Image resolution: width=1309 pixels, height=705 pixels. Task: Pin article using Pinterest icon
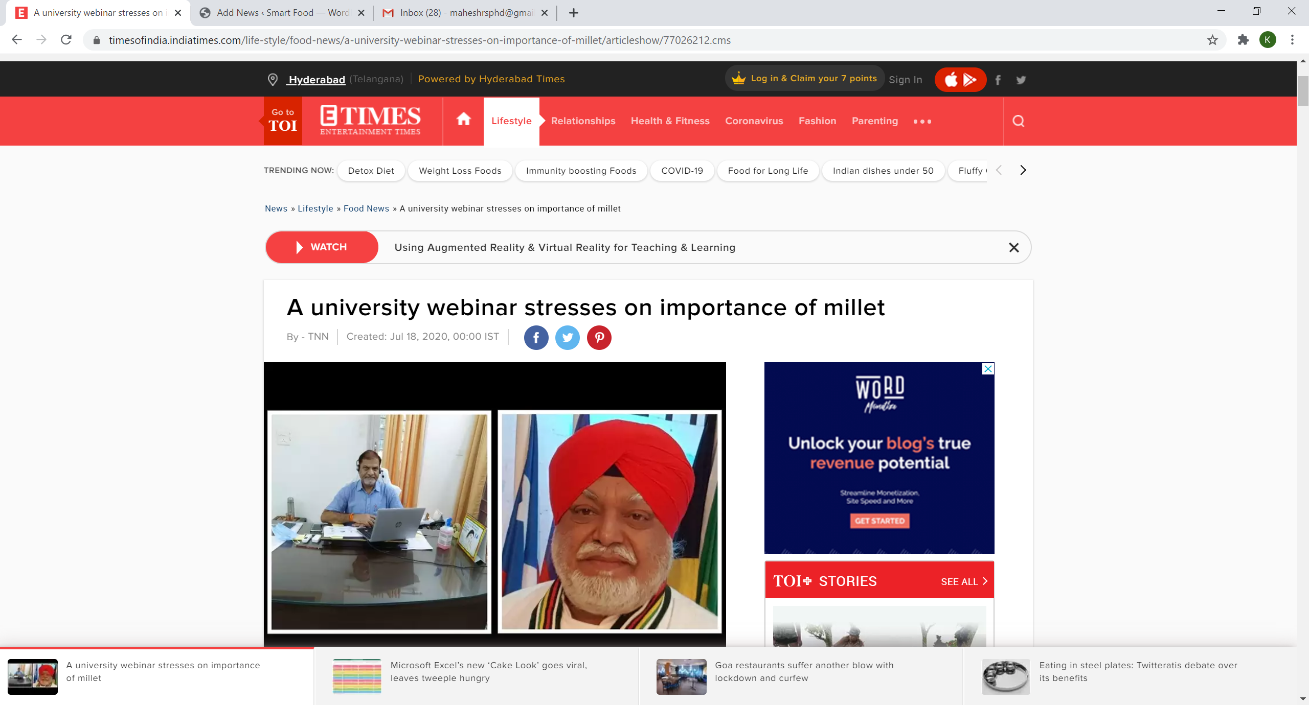pos(599,337)
